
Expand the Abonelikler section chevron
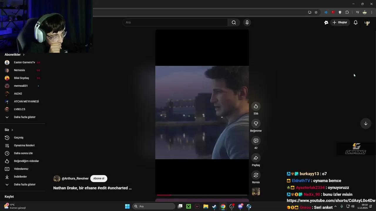pos(24,55)
